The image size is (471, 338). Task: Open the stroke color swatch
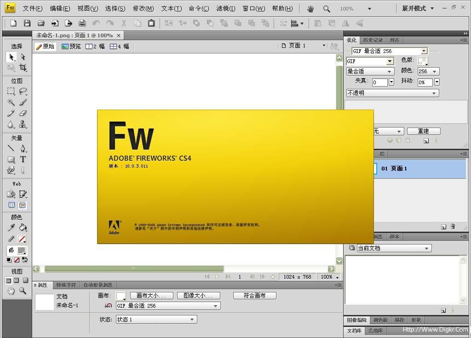pyautogui.click(x=22, y=239)
